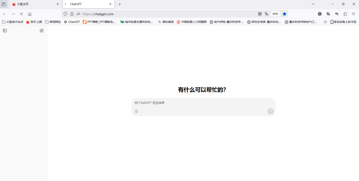Expand the list all tabs chevron

click(x=313, y=4)
